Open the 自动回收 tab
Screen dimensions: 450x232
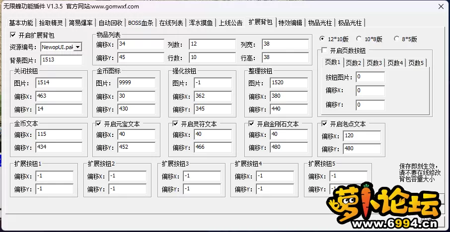click(110, 23)
